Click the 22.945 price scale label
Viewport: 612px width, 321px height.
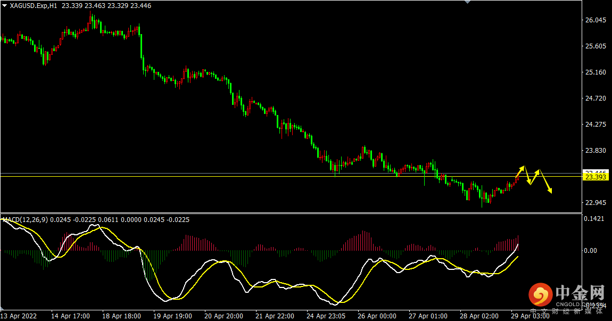tap(596, 203)
